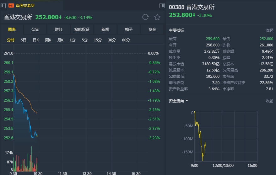Select the 5日 chart period
This screenshot has height=175, width=276.
click(24, 40)
